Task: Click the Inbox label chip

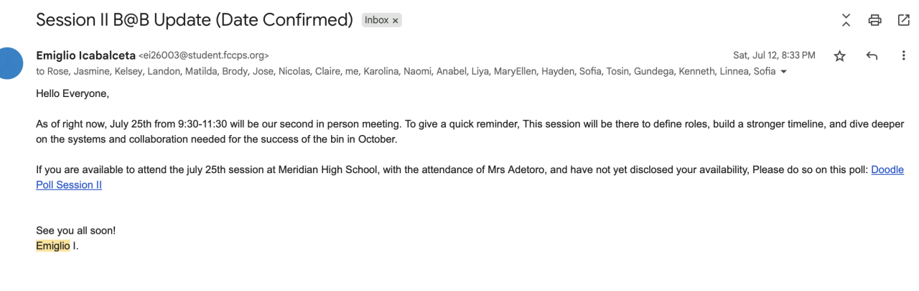Action: pyautogui.click(x=376, y=21)
